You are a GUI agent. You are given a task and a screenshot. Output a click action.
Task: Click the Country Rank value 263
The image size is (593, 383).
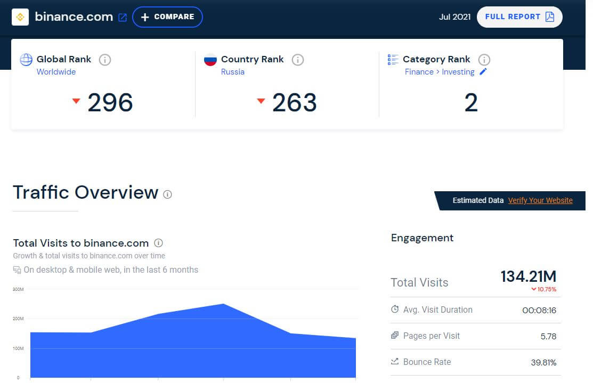pyautogui.click(x=294, y=102)
